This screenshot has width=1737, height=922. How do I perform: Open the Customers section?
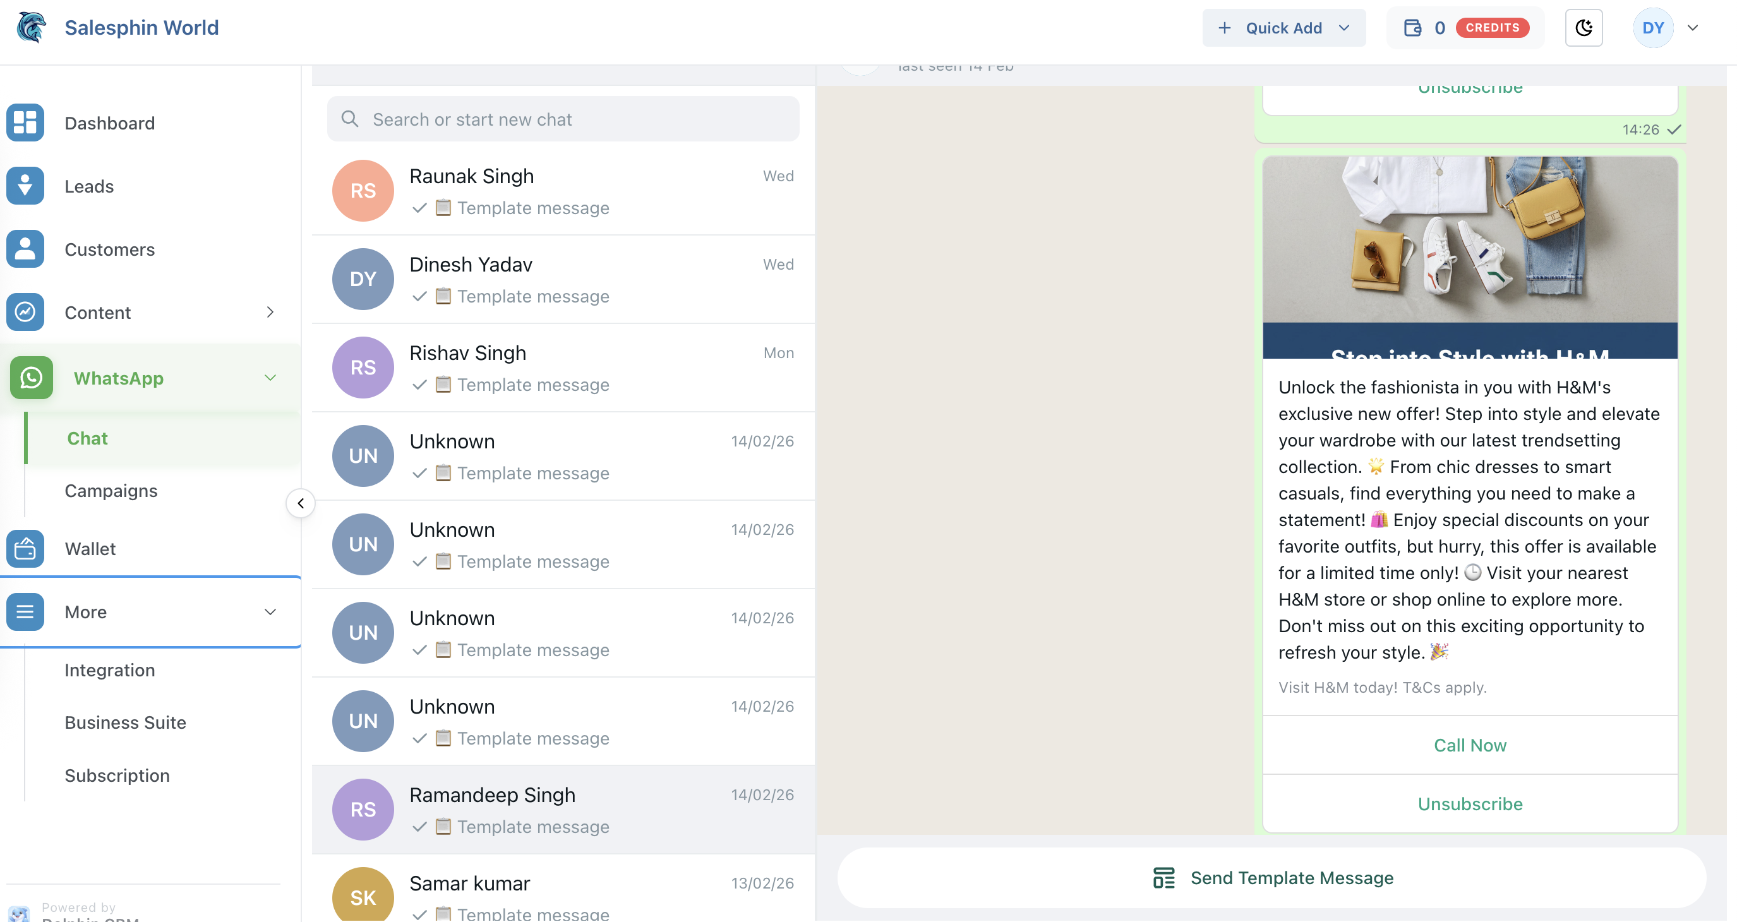click(x=109, y=249)
